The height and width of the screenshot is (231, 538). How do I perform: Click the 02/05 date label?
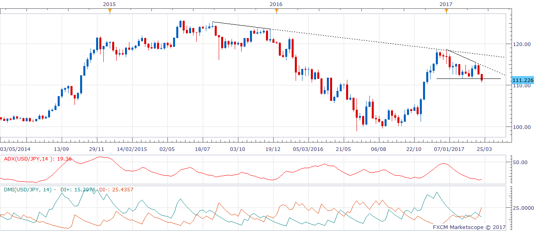(x=167, y=149)
